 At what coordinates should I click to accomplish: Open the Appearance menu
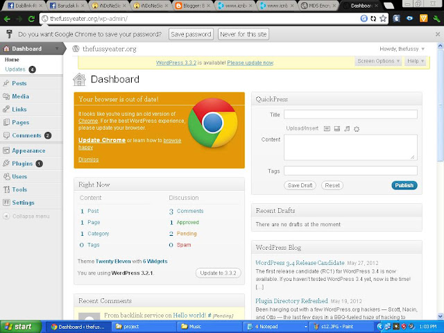tap(28, 151)
